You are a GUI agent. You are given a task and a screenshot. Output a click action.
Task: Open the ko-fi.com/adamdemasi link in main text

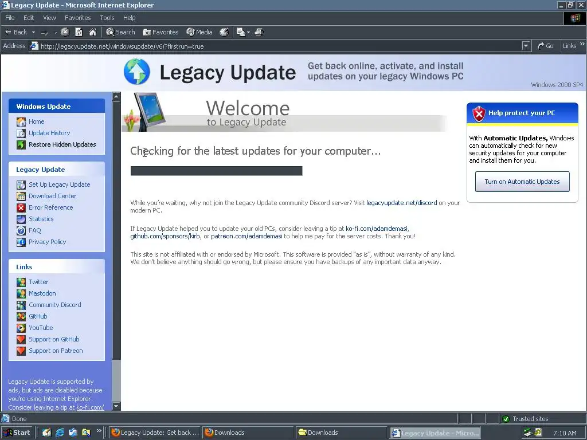(x=377, y=229)
